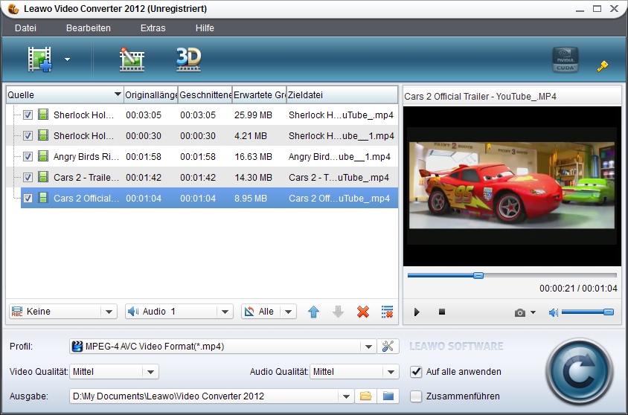628x415 pixels.
Task: Start conversion with the big round button
Action: [578, 370]
